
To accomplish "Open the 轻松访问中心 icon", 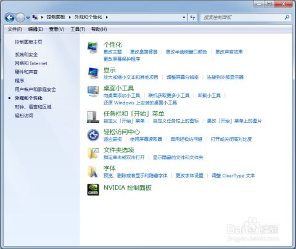I will click(93, 135).
